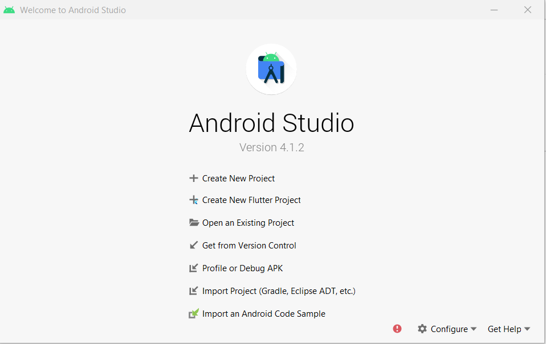Image resolution: width=546 pixels, height=344 pixels.
Task: Choose Open an Existing Project text
Action: (x=248, y=223)
